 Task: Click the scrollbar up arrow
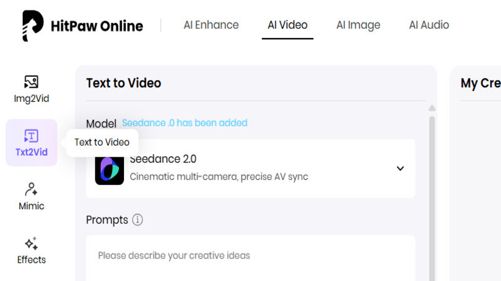pos(432,108)
